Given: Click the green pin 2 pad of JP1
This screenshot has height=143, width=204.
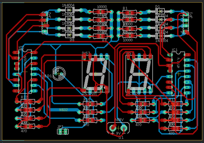Looking at the screenshot, I should [186, 20].
